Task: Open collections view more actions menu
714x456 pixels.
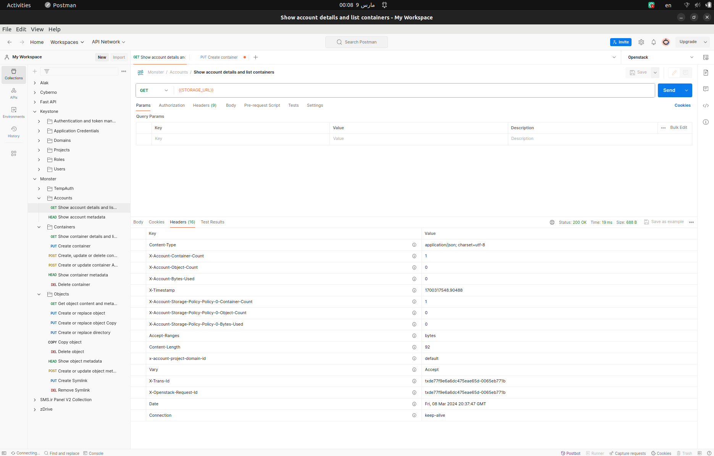Action: tap(124, 71)
